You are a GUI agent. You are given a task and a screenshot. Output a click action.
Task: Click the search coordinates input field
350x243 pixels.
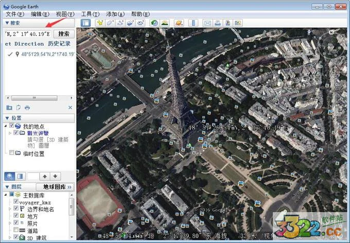click(28, 34)
